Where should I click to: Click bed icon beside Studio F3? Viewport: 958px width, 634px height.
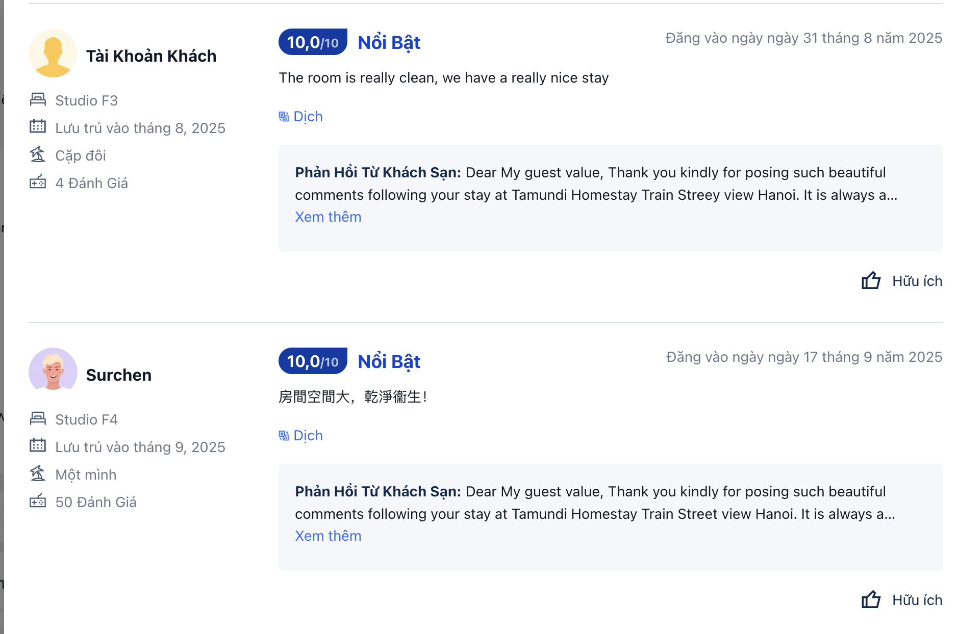pyautogui.click(x=38, y=99)
